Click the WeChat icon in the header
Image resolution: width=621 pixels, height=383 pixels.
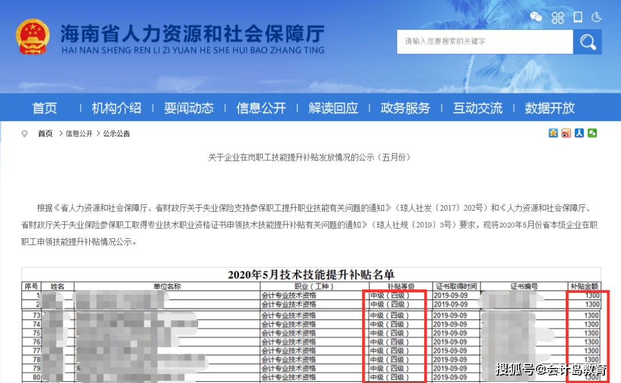[x=536, y=17]
